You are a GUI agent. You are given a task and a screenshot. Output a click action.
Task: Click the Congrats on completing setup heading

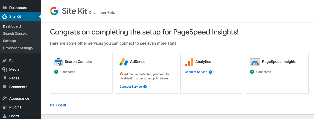click(x=144, y=32)
